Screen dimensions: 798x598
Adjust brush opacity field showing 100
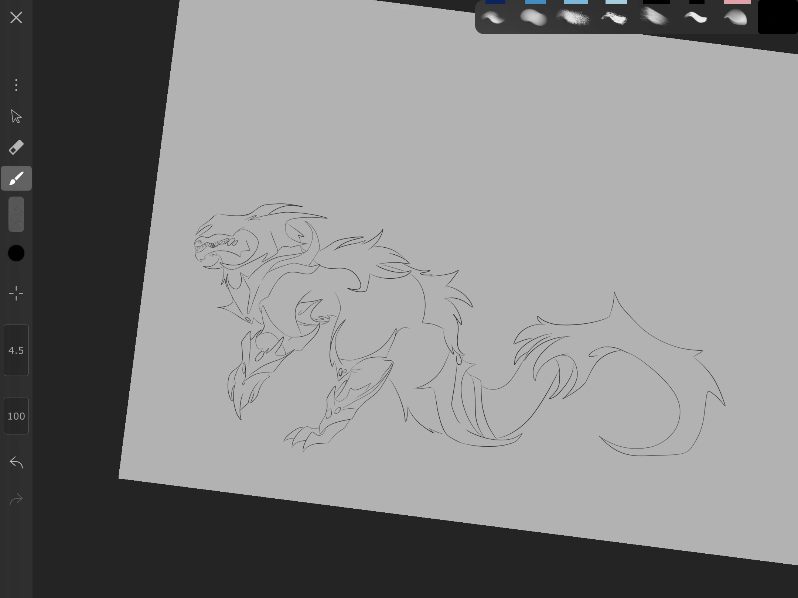pyautogui.click(x=16, y=416)
